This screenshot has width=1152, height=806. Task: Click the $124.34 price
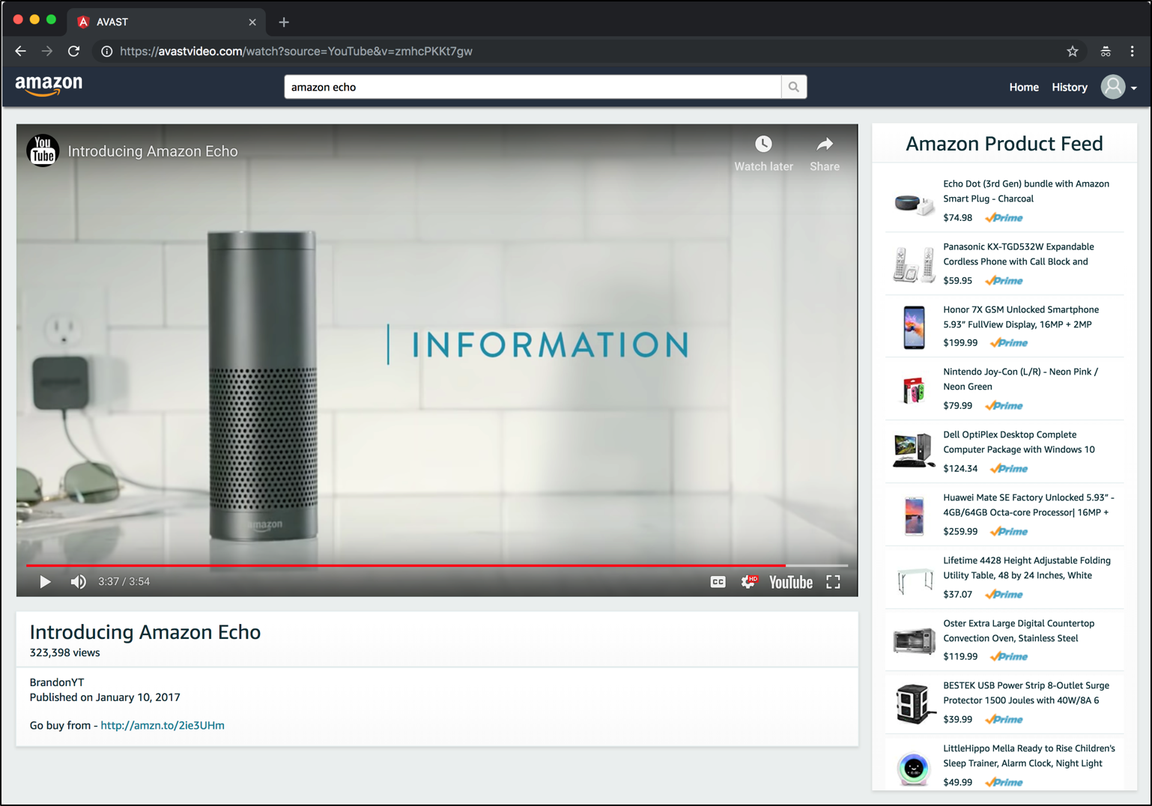[x=960, y=469]
